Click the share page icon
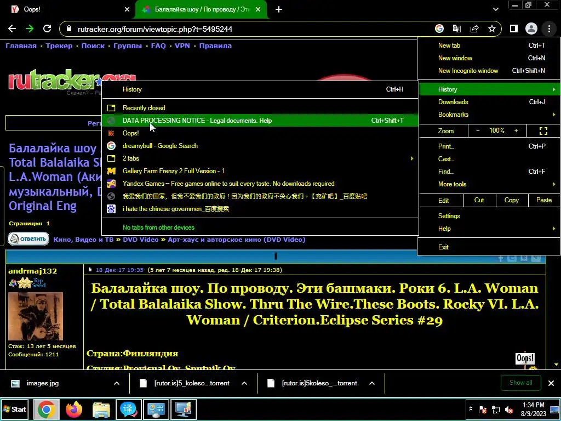 point(474,29)
